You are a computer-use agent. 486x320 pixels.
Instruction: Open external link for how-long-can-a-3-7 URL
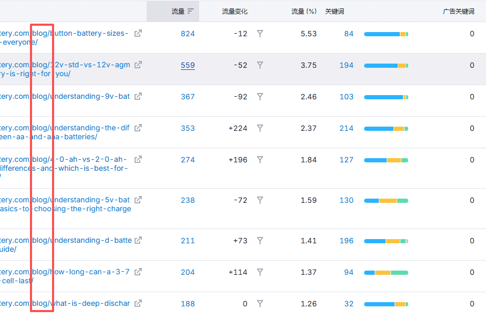[x=138, y=272]
